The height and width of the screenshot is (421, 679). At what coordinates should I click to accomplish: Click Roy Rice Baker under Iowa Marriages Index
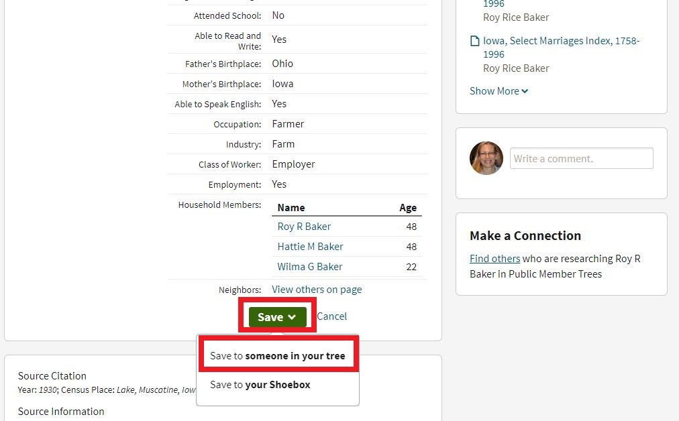pos(516,68)
